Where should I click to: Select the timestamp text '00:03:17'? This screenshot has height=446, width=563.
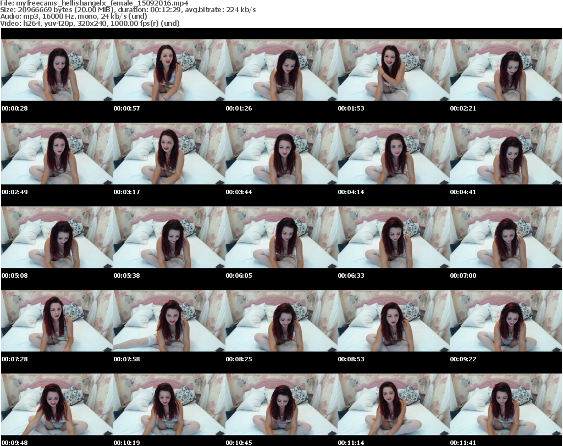click(127, 192)
